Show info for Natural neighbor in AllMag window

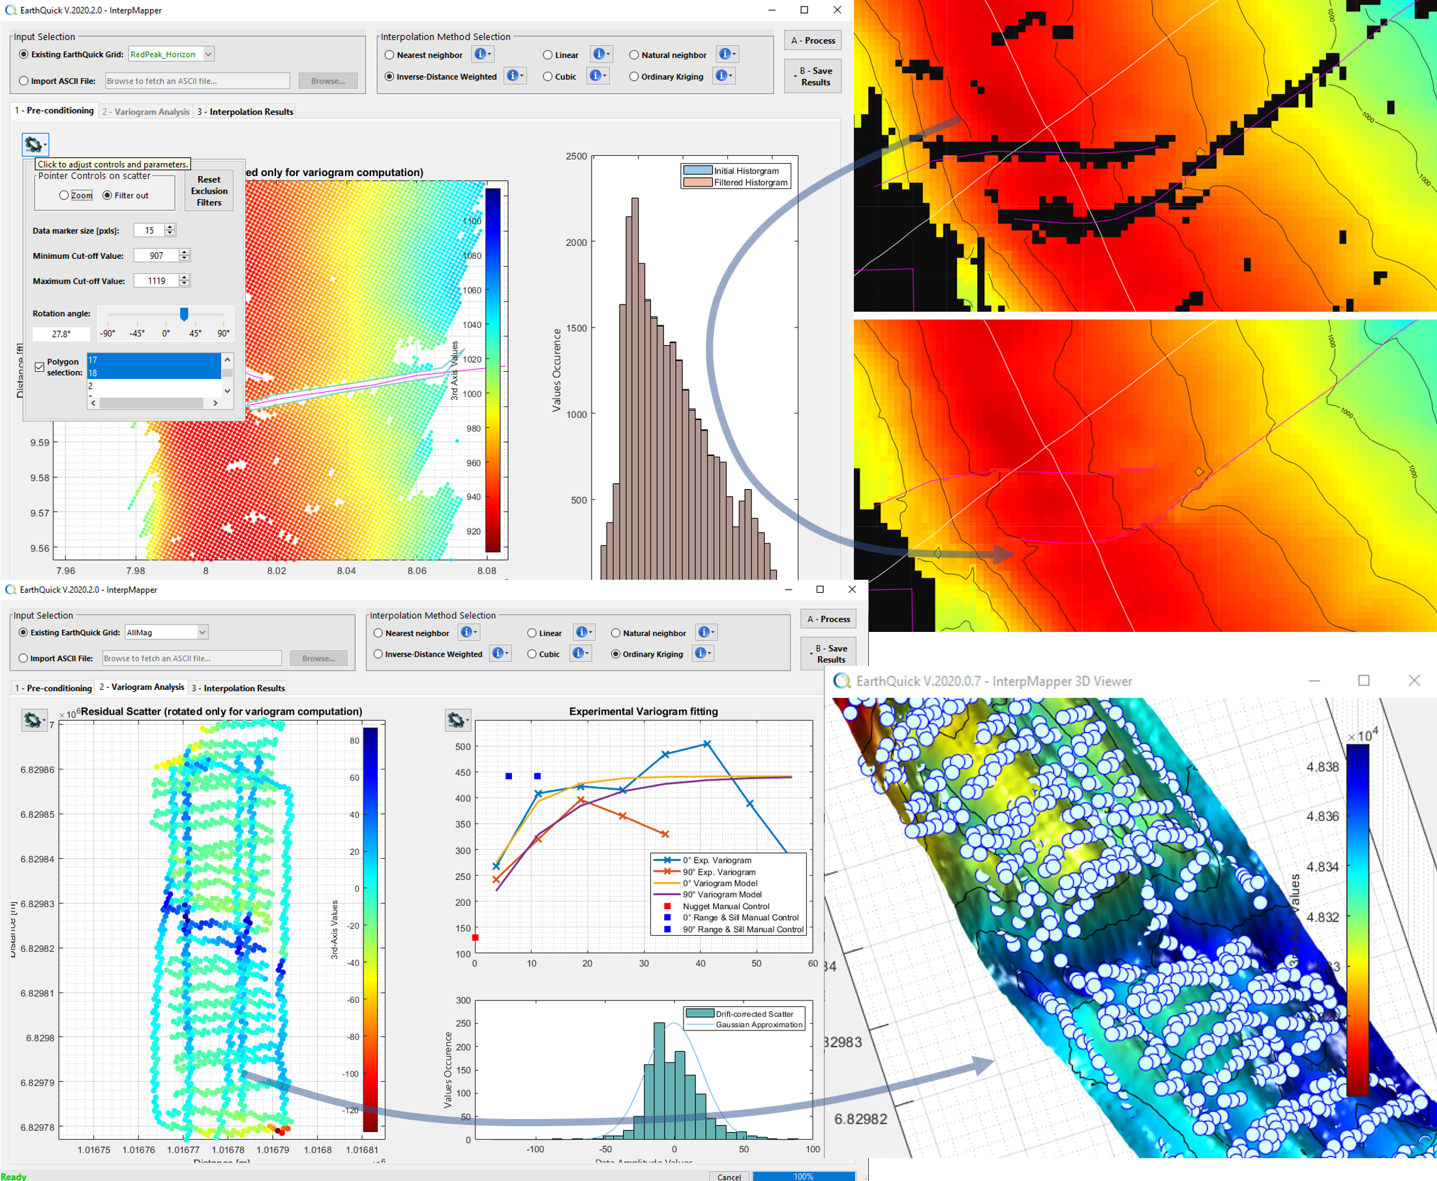[x=706, y=633]
